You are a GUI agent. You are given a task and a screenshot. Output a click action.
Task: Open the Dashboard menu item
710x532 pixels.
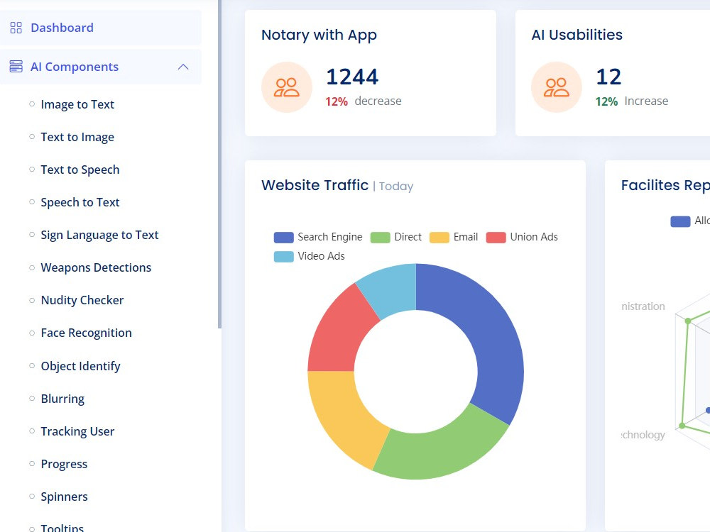[101, 28]
